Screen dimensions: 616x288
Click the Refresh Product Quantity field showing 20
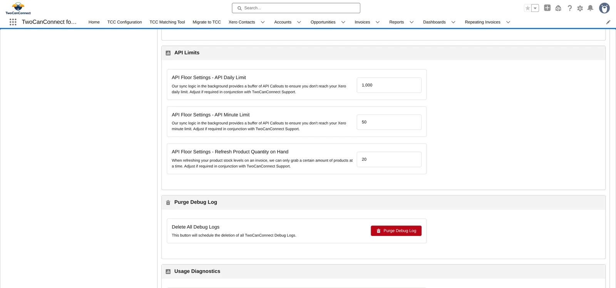tap(389, 159)
